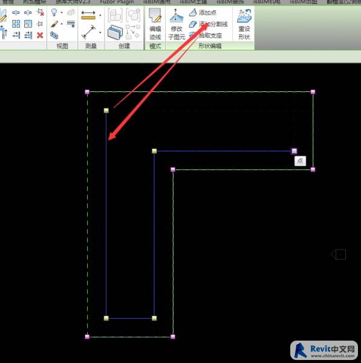
Task: Click the Pin tool icon
Action: 40,24
